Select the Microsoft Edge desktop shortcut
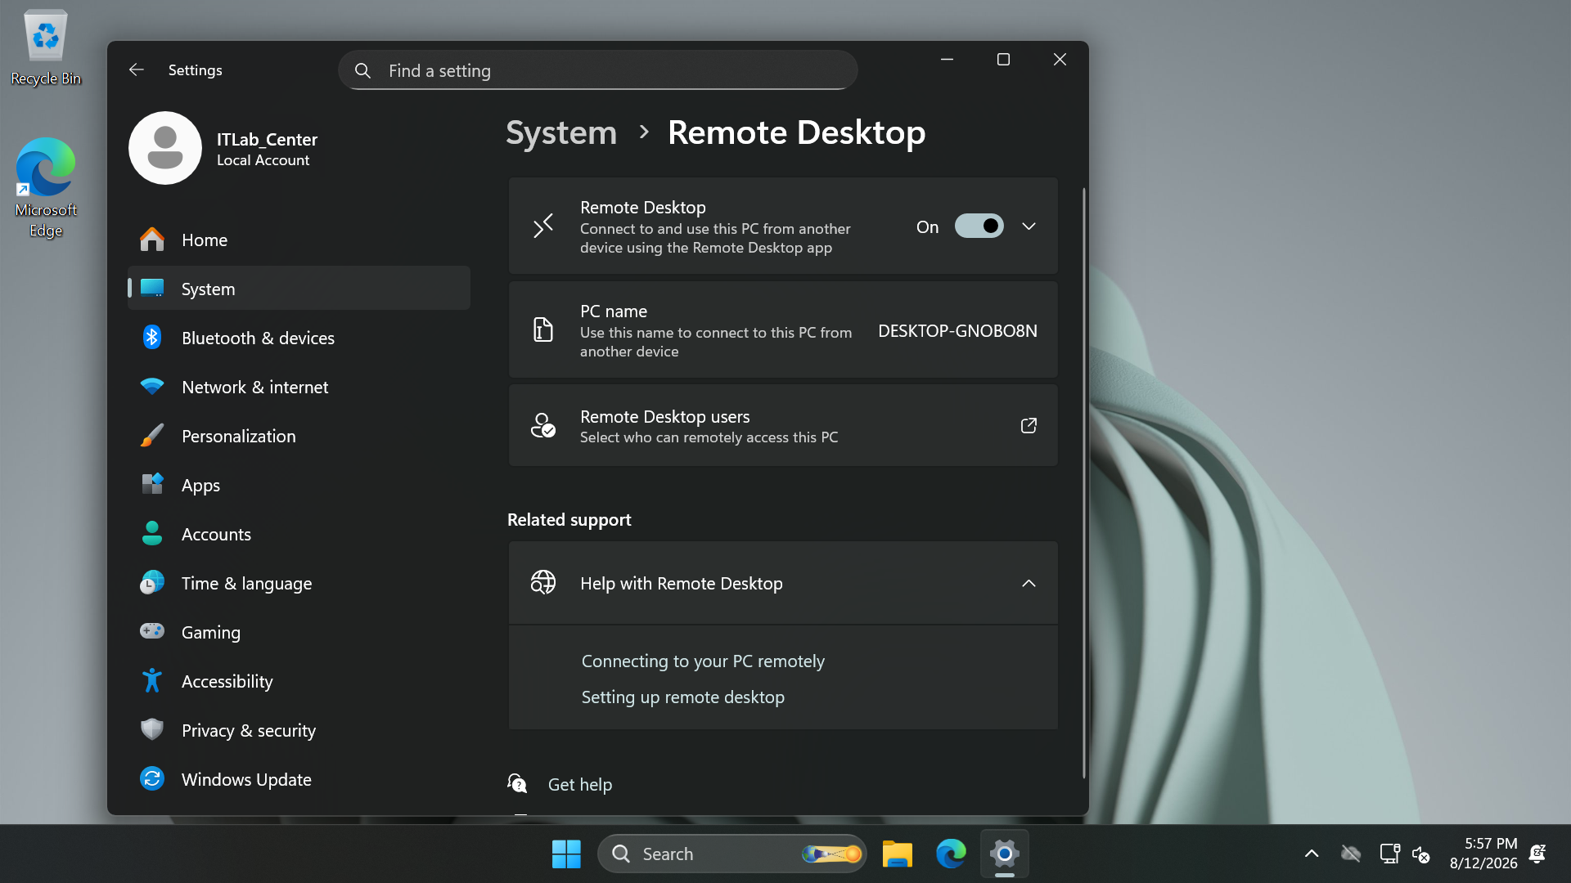The width and height of the screenshot is (1571, 883). pos(46,188)
